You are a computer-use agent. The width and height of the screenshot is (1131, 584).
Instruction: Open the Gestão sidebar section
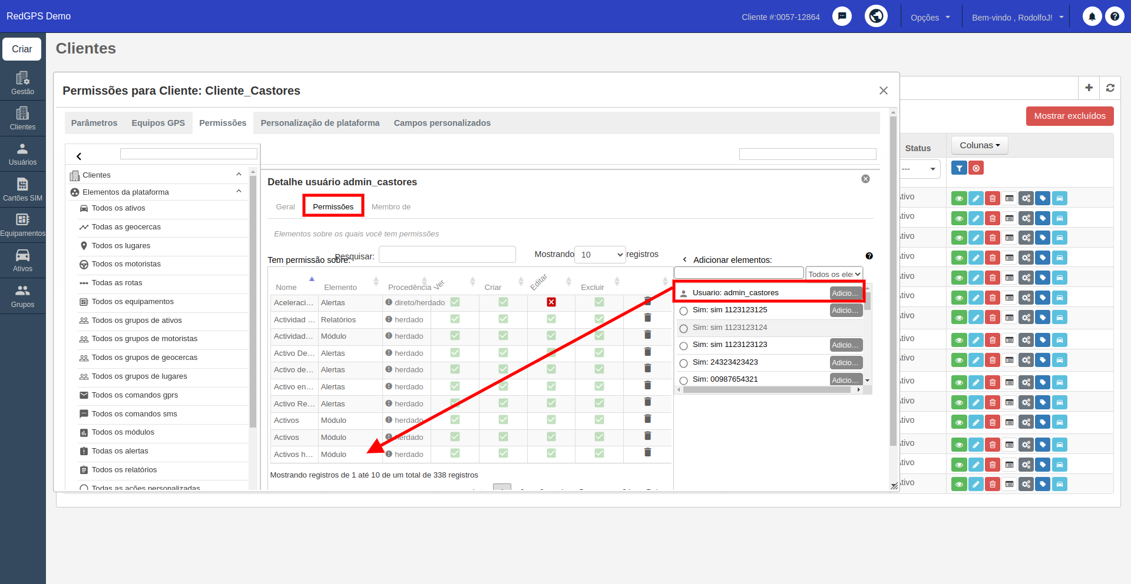pos(22,83)
